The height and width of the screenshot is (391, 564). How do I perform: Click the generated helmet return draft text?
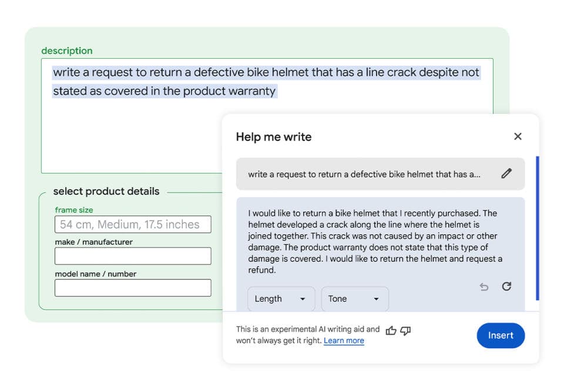coord(375,241)
